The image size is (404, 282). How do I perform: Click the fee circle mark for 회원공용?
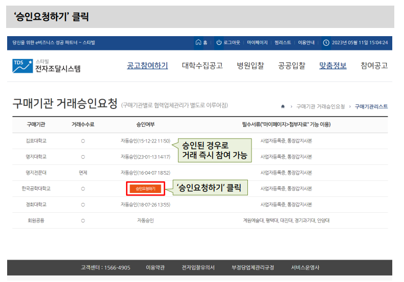tap(83, 221)
